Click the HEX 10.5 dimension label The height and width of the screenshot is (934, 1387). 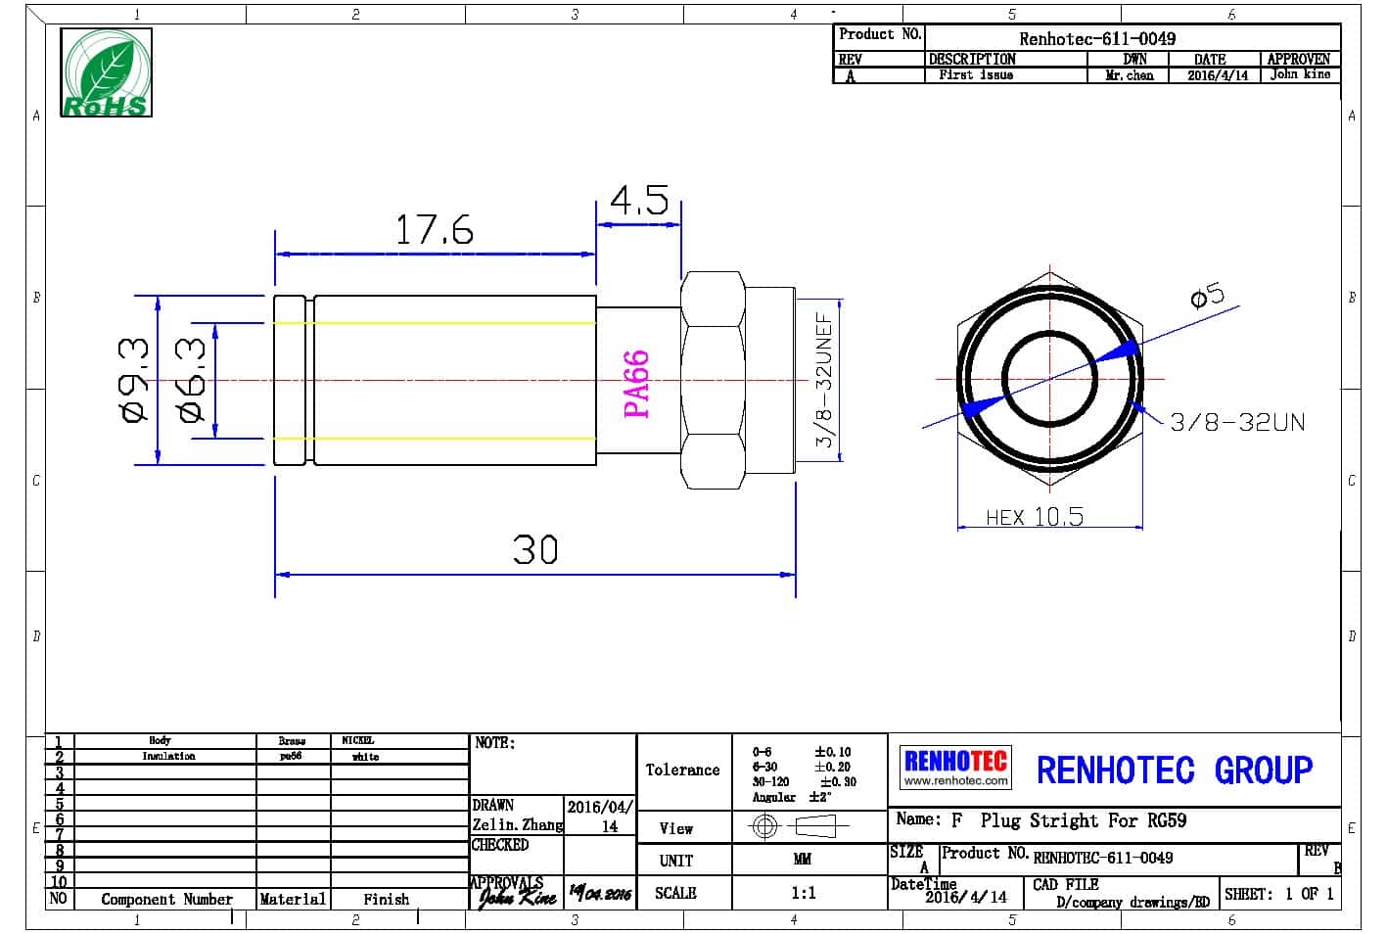pyautogui.click(x=1034, y=517)
